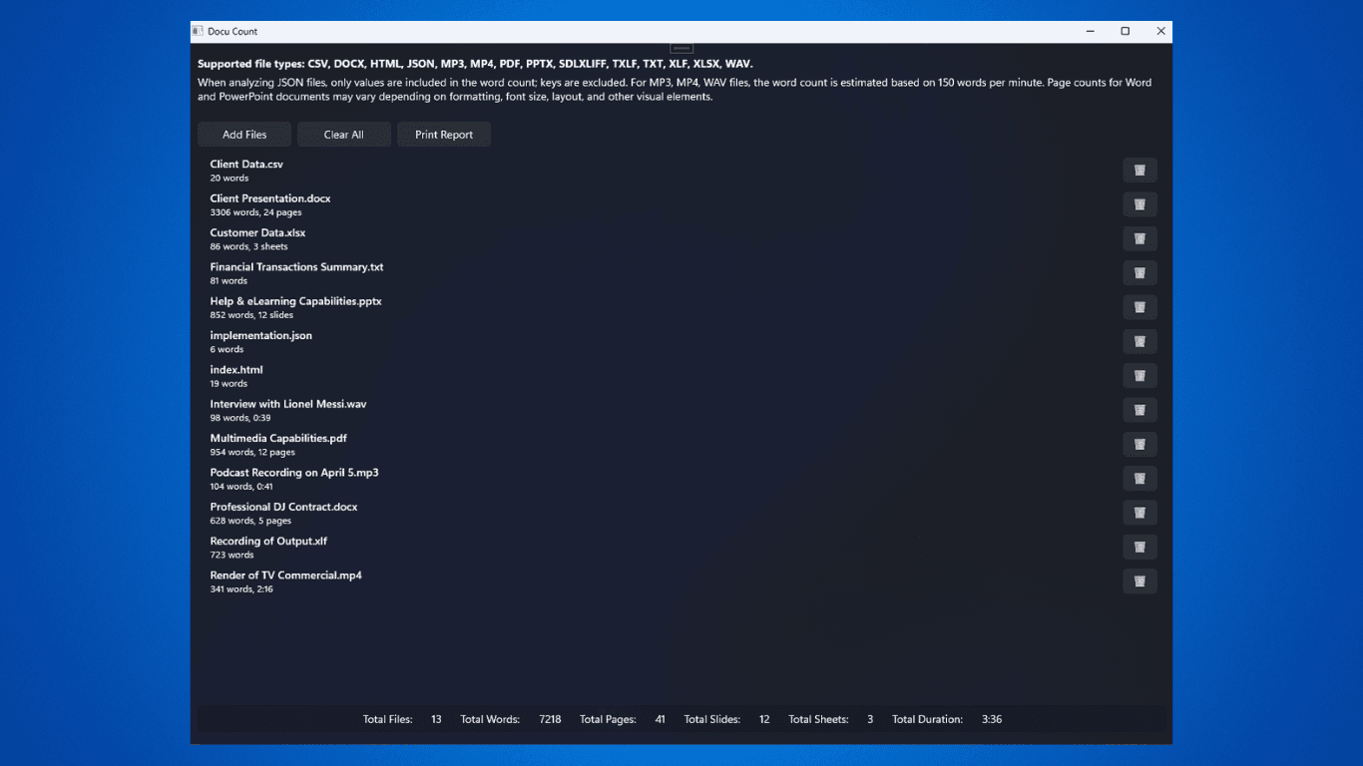
Task: Delete implementation.json with its trash icon
Action: coord(1139,341)
